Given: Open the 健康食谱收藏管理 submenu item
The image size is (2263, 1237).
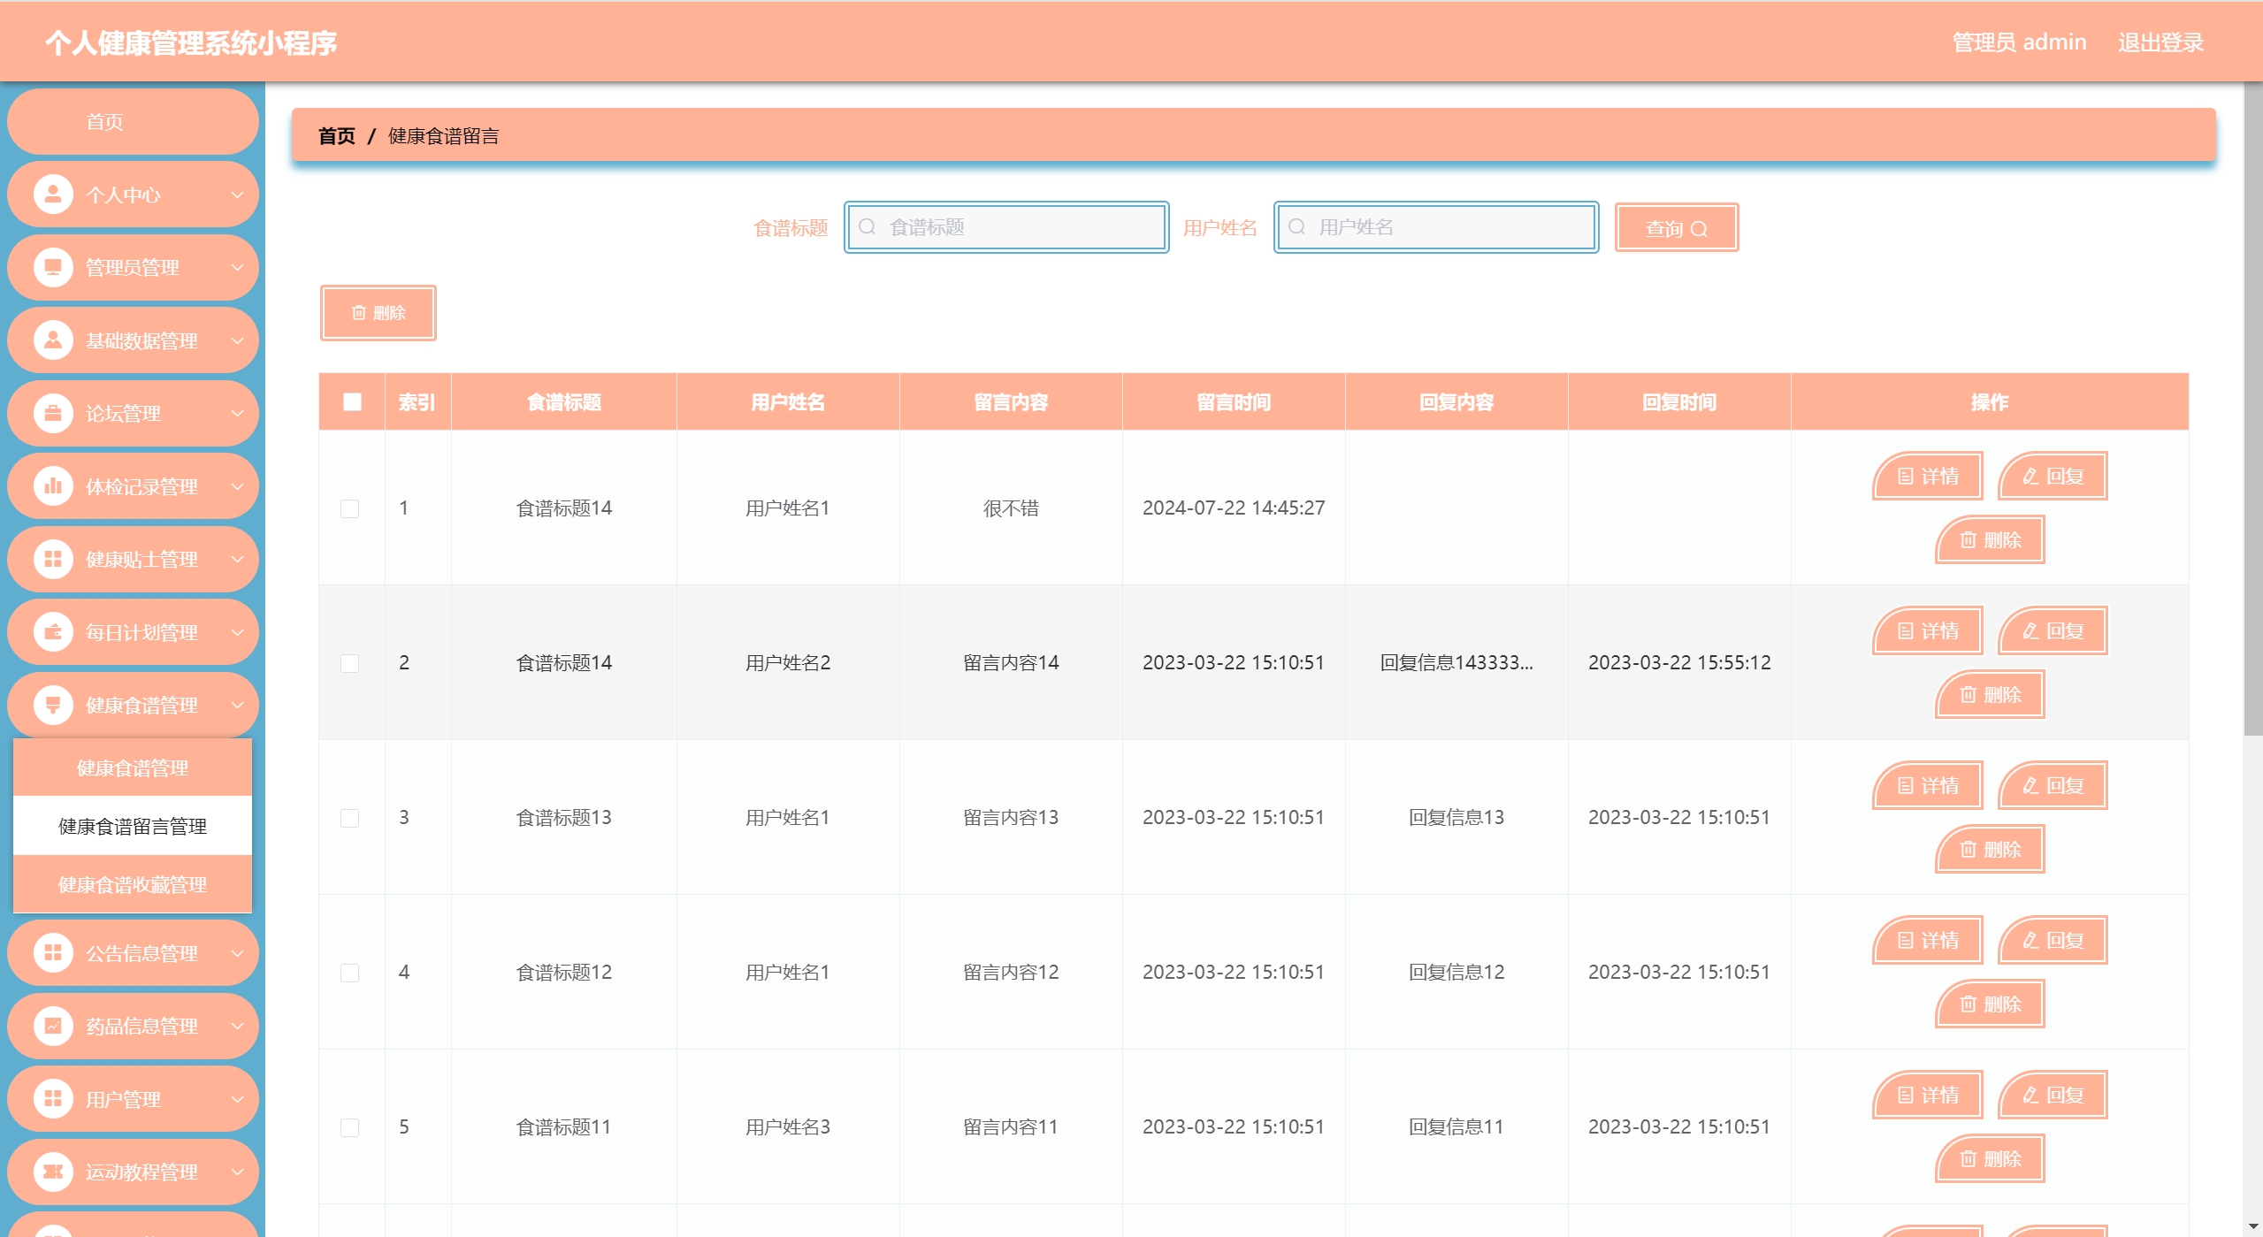Looking at the screenshot, I should [133, 884].
